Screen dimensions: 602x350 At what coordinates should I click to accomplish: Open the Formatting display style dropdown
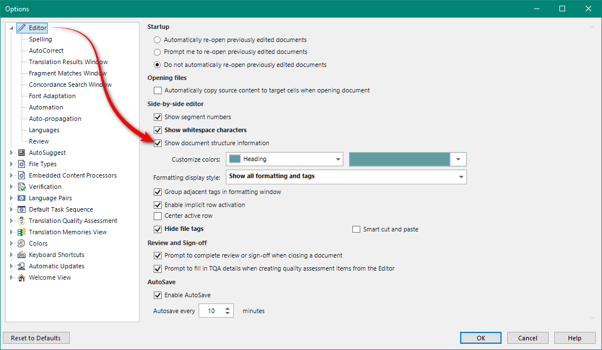coord(346,177)
